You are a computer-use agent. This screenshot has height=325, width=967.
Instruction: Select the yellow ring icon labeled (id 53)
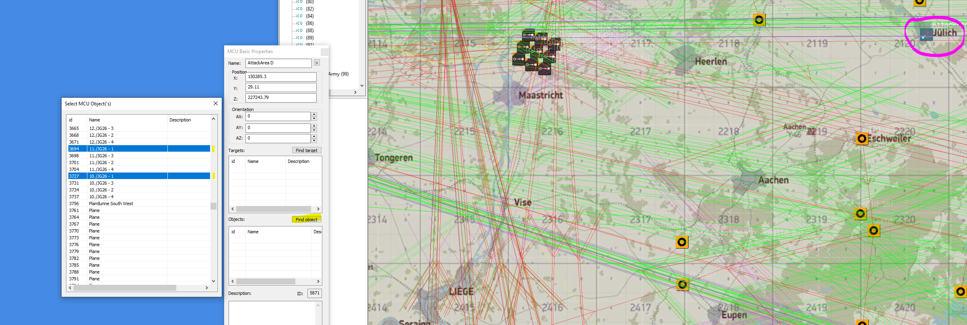(682, 284)
